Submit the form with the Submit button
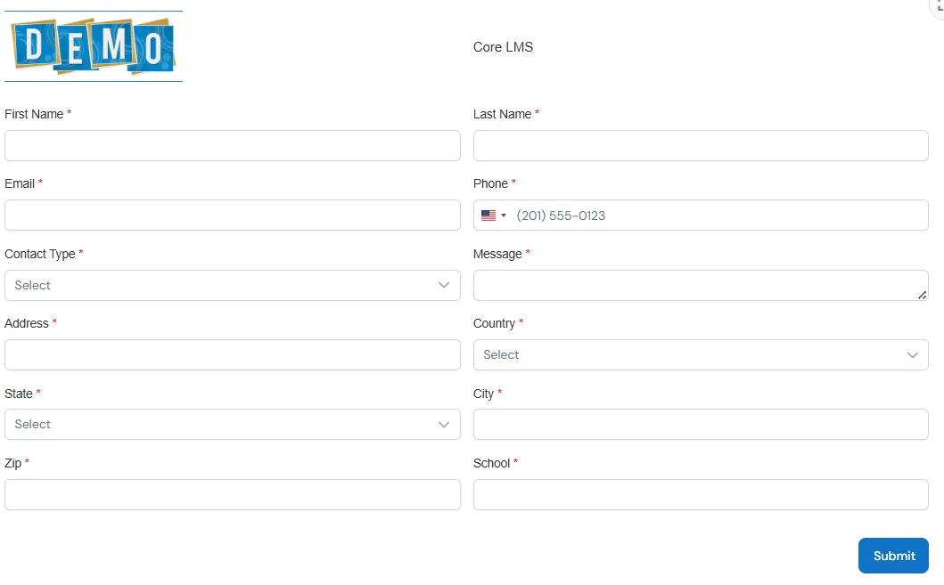The width and height of the screenshot is (944, 585). click(x=893, y=556)
